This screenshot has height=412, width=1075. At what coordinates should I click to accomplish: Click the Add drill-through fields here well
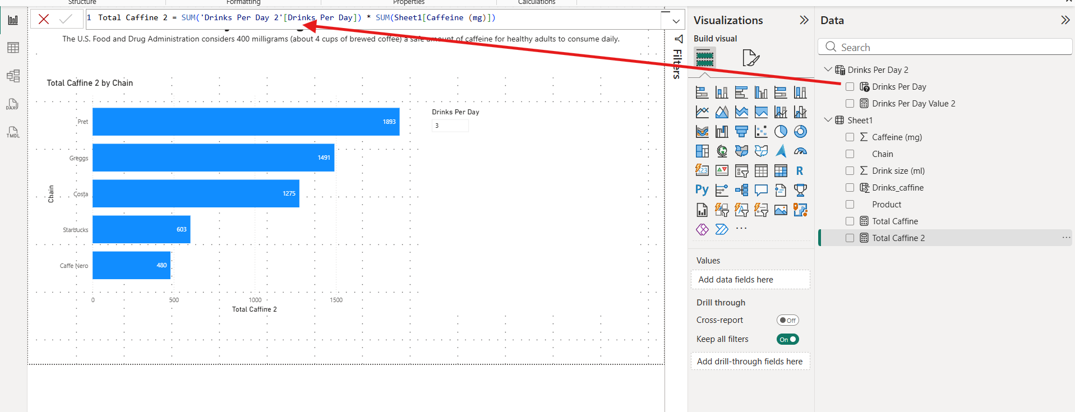pos(750,362)
